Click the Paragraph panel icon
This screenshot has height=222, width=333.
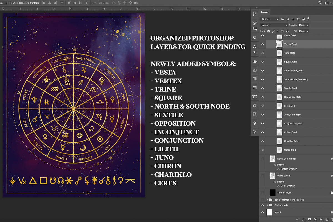click(x=255, y=52)
